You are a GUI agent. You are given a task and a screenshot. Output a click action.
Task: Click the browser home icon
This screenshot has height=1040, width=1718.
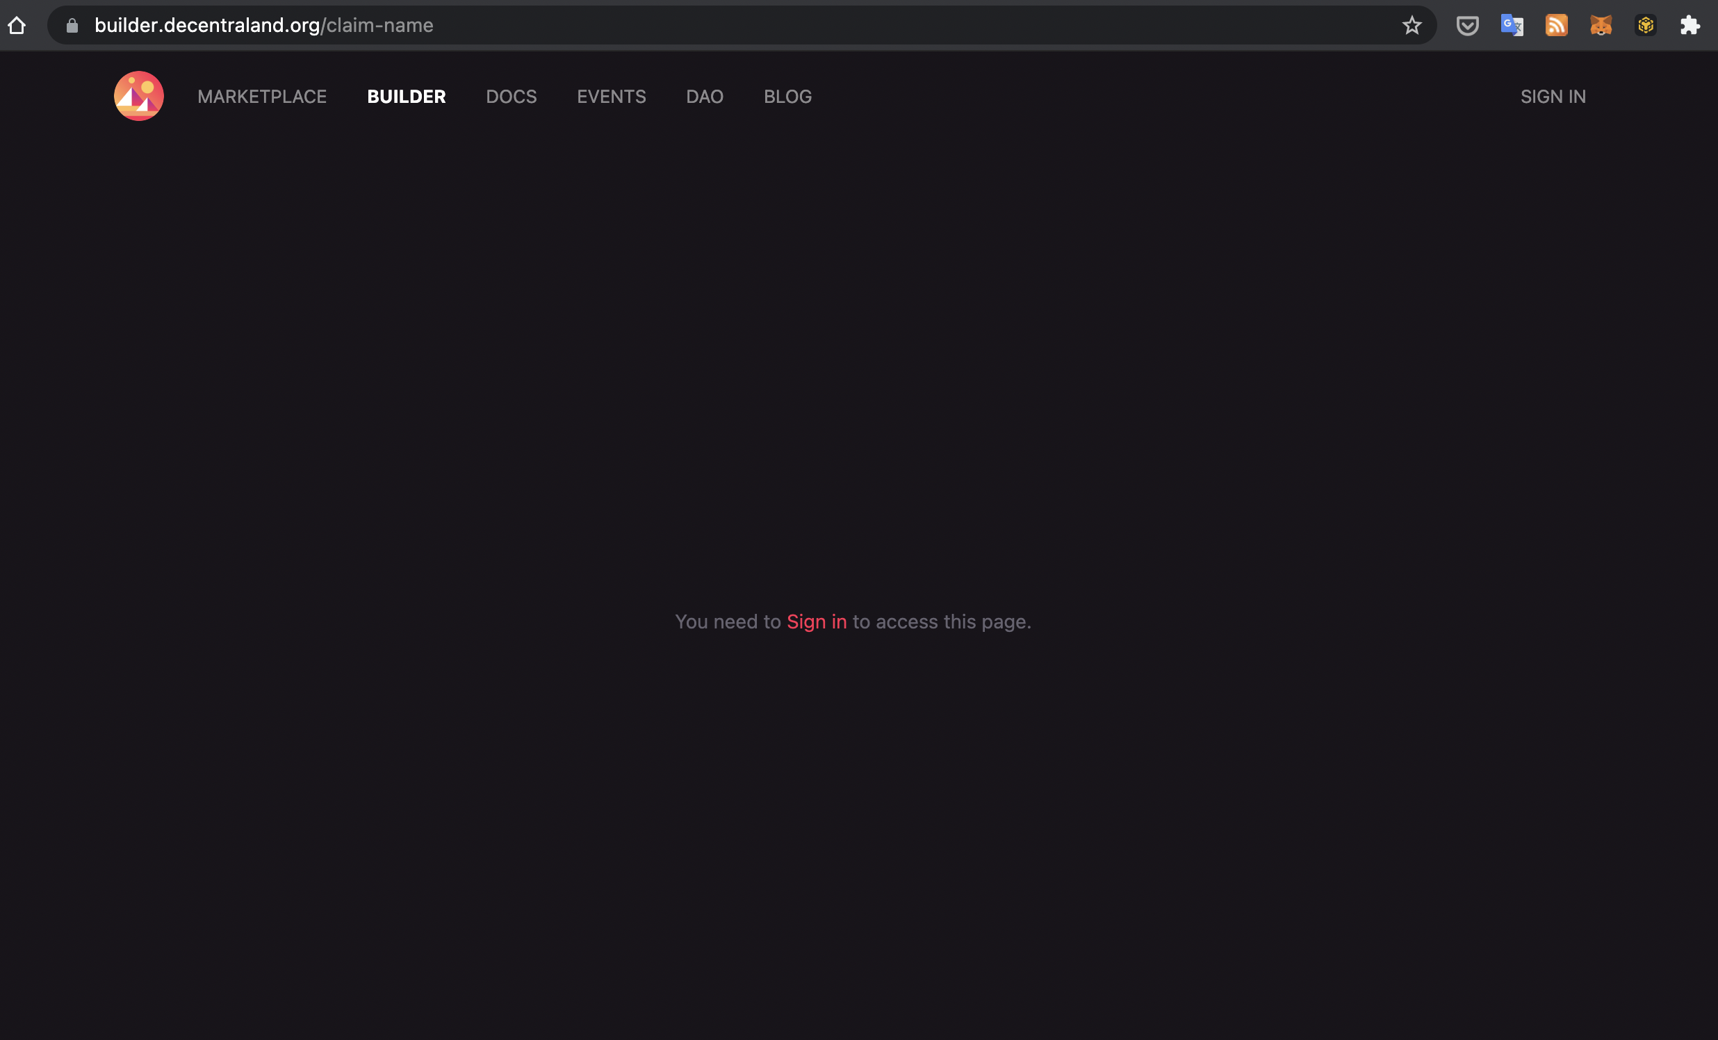pos(17,25)
